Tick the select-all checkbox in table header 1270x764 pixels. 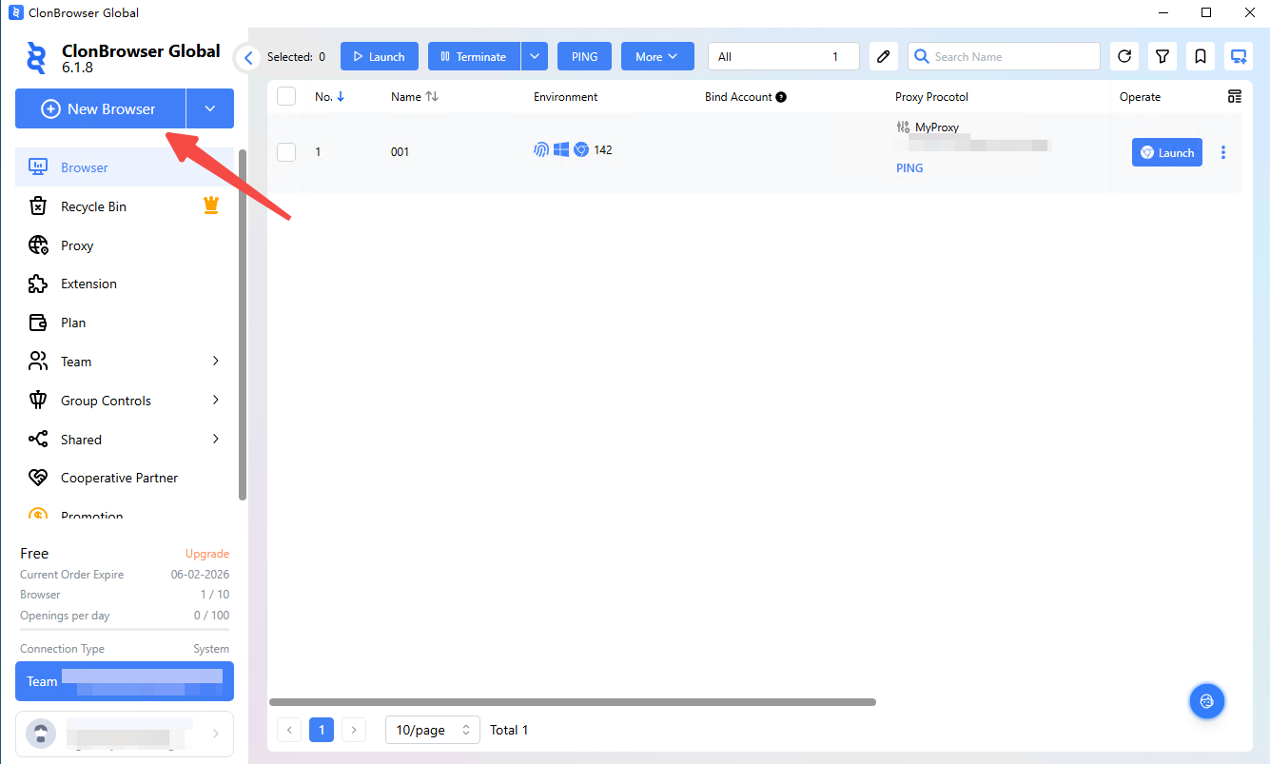click(x=286, y=96)
